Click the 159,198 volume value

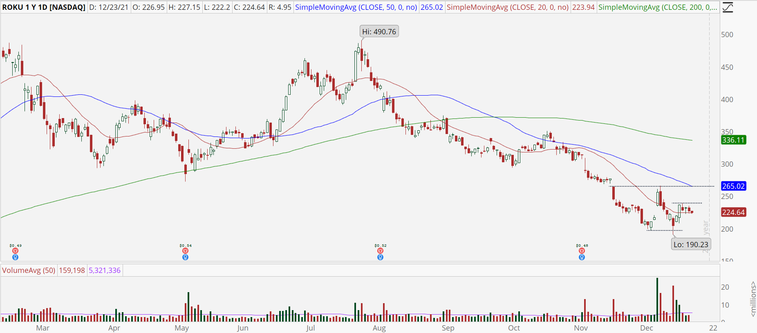pos(72,270)
